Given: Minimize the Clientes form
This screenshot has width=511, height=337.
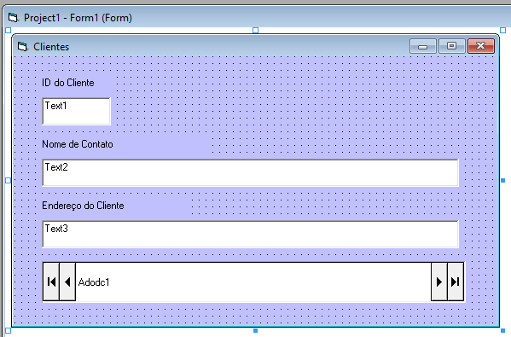Looking at the screenshot, I should point(422,46).
